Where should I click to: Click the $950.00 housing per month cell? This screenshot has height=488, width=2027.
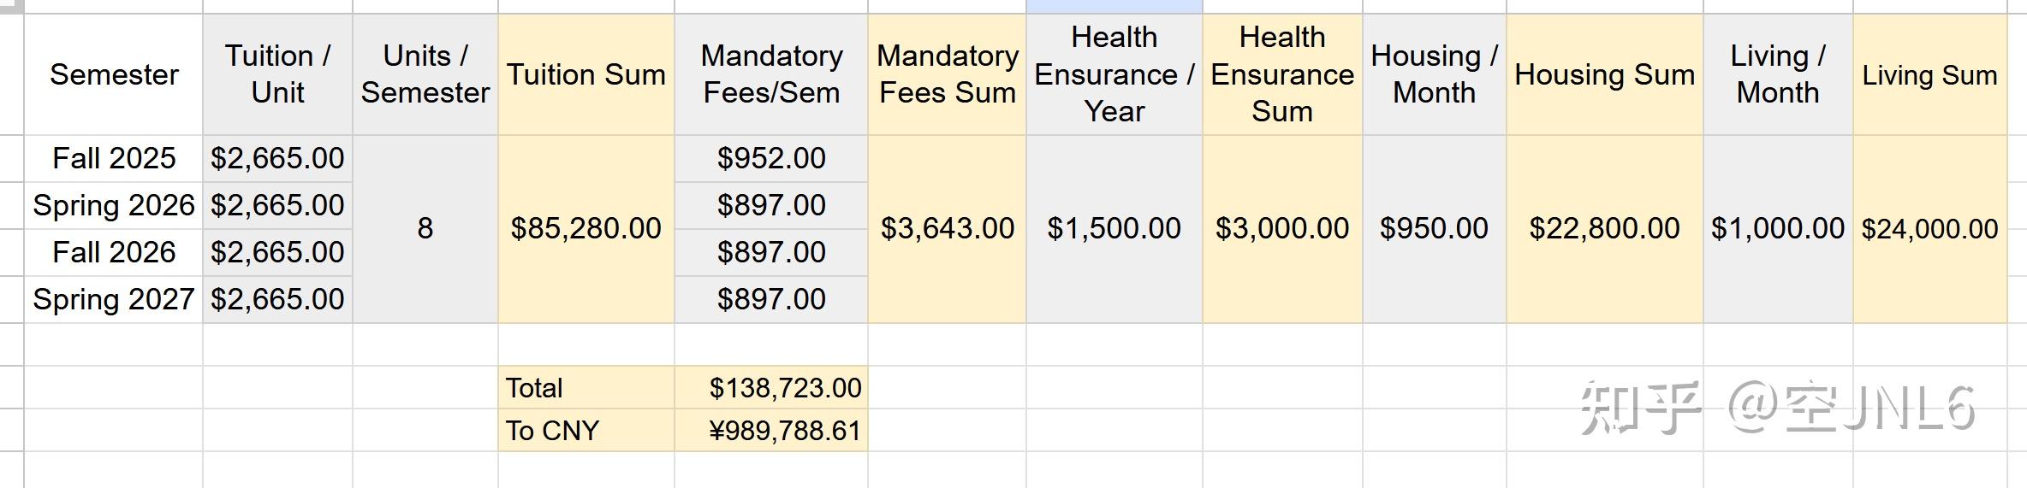point(1434,228)
